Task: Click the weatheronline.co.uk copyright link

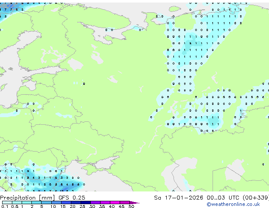Action: point(233,204)
